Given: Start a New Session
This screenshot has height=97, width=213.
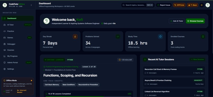Looking at the screenshot, I should [x=197, y=60].
